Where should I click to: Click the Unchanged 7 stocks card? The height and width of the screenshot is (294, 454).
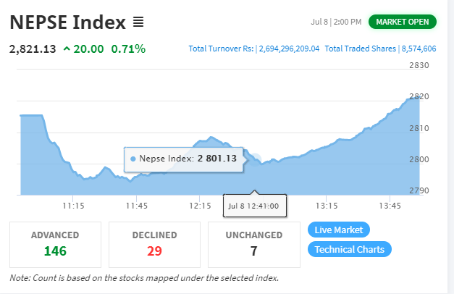253,245
